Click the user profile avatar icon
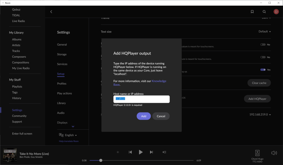Image resolution: width=283 pixels, height=165 pixels. (x=276, y=12)
